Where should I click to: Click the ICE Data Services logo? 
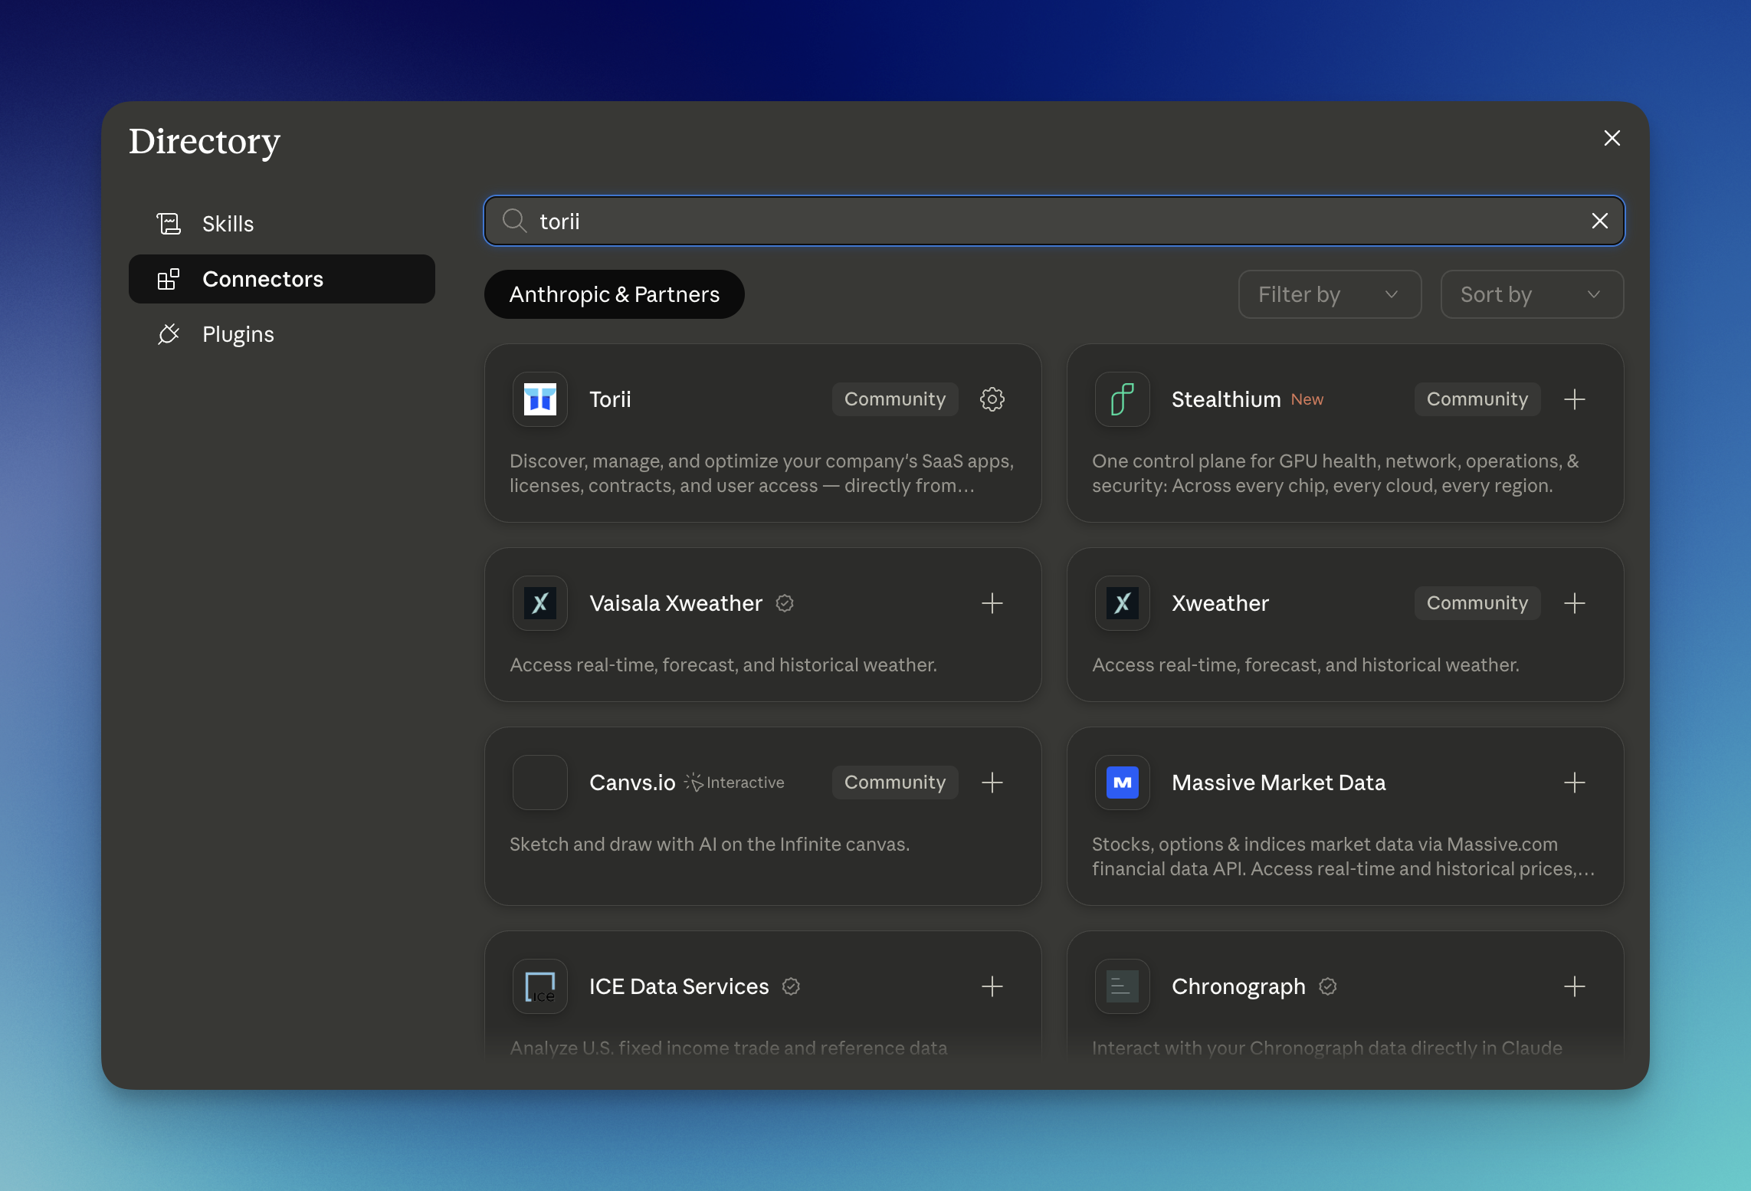point(540,986)
